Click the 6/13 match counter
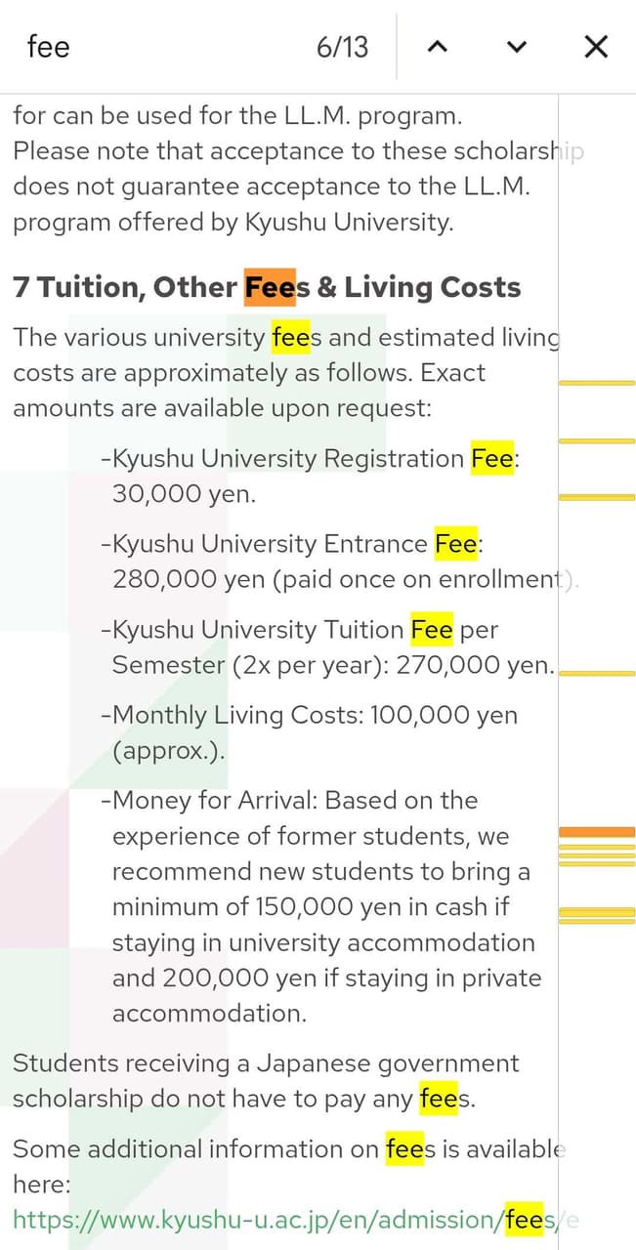Viewport: 636px width, 1250px height. coord(343,47)
